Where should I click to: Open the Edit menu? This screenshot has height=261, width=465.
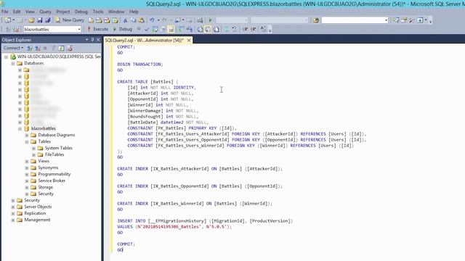[x=17, y=12]
